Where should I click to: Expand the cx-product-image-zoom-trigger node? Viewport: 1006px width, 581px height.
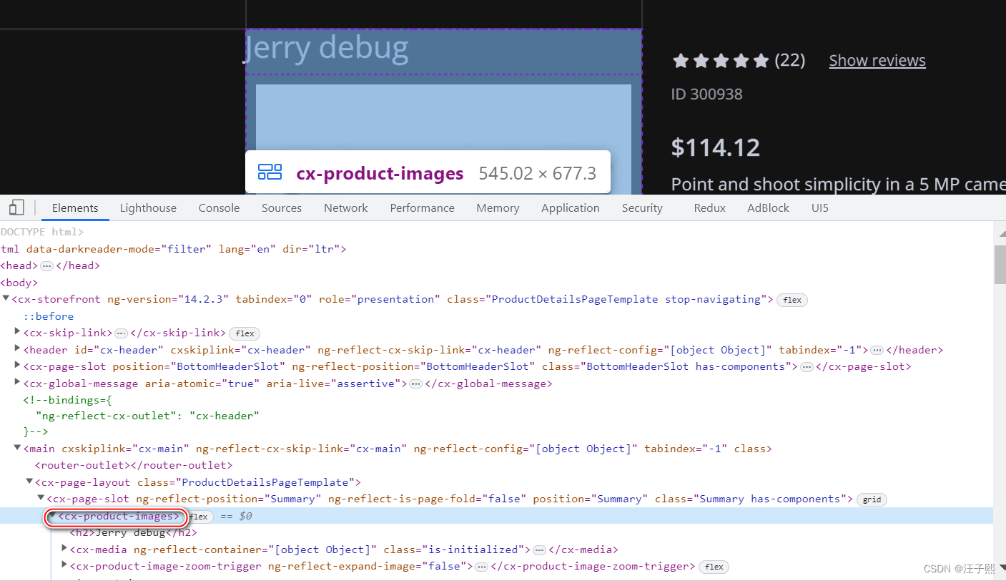tap(64, 566)
